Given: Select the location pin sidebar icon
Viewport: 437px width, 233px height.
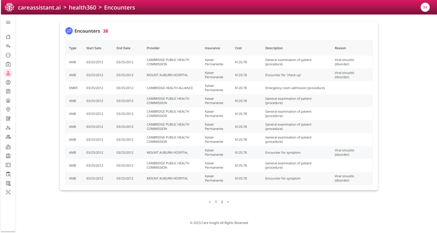Looking at the screenshot, I should [8, 109].
